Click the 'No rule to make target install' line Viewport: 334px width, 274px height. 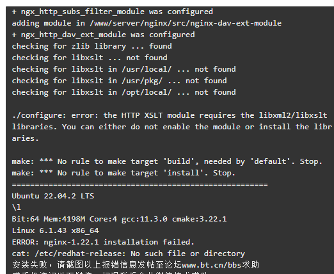coord(123,173)
